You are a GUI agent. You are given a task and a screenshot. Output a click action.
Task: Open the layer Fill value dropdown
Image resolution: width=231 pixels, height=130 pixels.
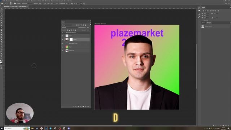pos(88,30)
